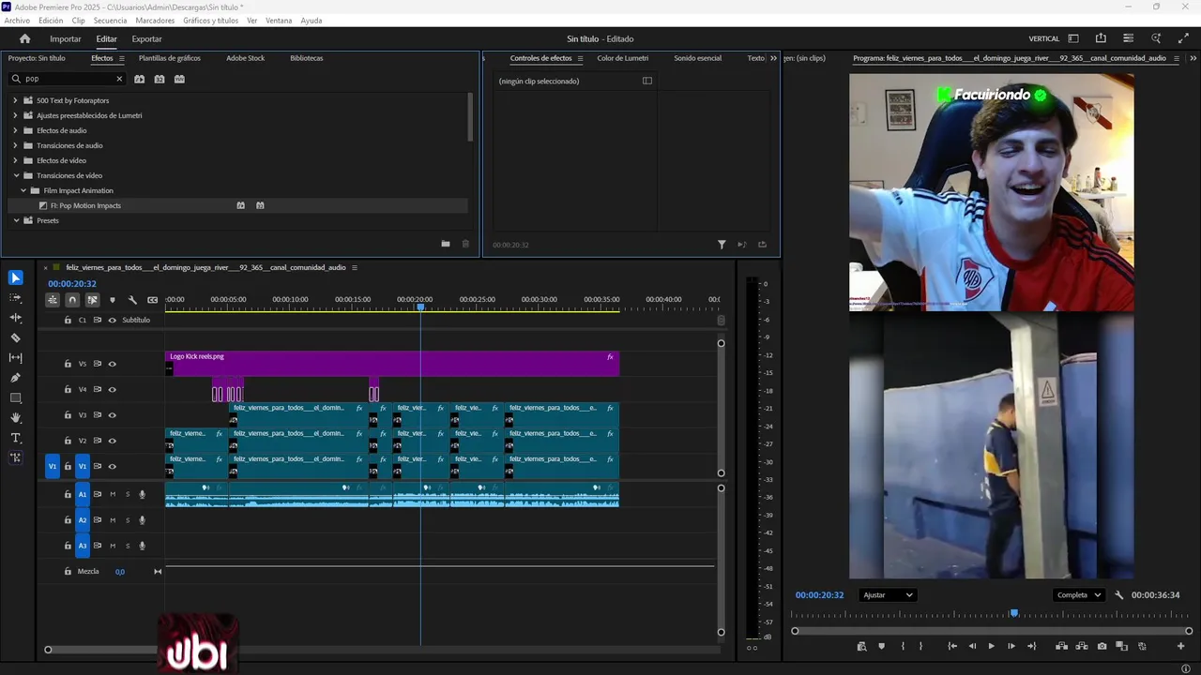Click the new custom bin folder icon in Efectos
This screenshot has height=675, width=1201.
pos(446,244)
